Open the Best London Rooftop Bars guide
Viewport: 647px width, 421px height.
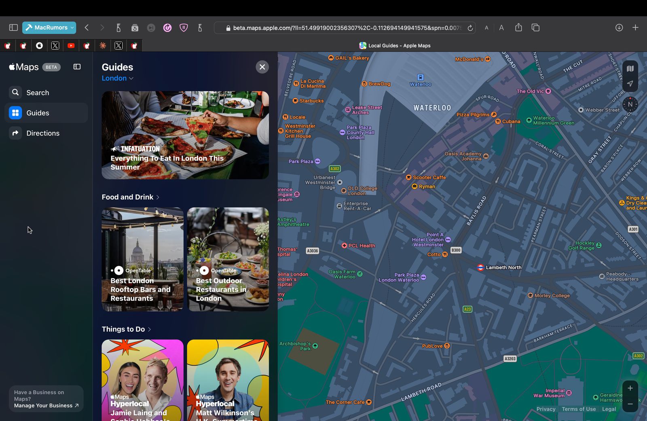point(142,259)
